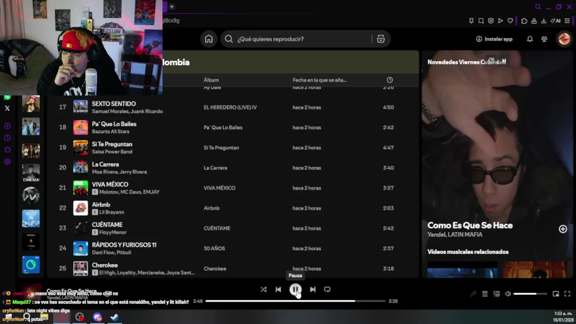Image resolution: width=576 pixels, height=324 pixels.
Task: Click browser search tabs magnifier icon
Action: (538, 7)
